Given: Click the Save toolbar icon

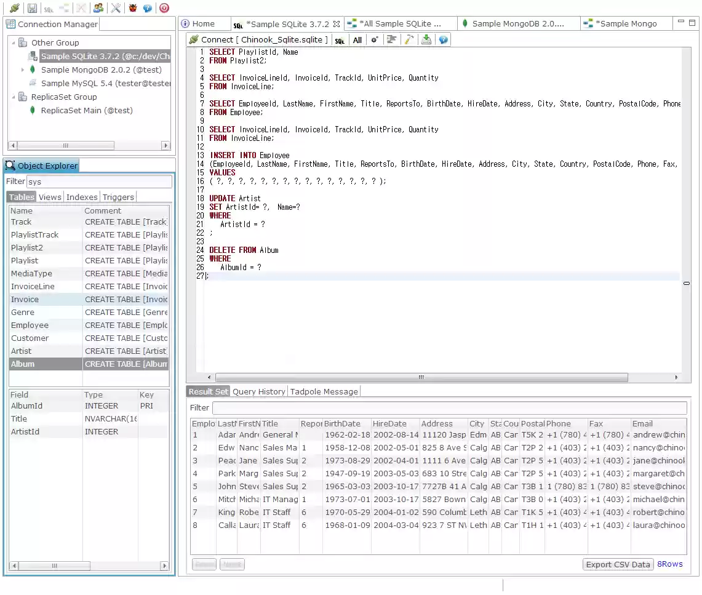Looking at the screenshot, I should 32,8.
